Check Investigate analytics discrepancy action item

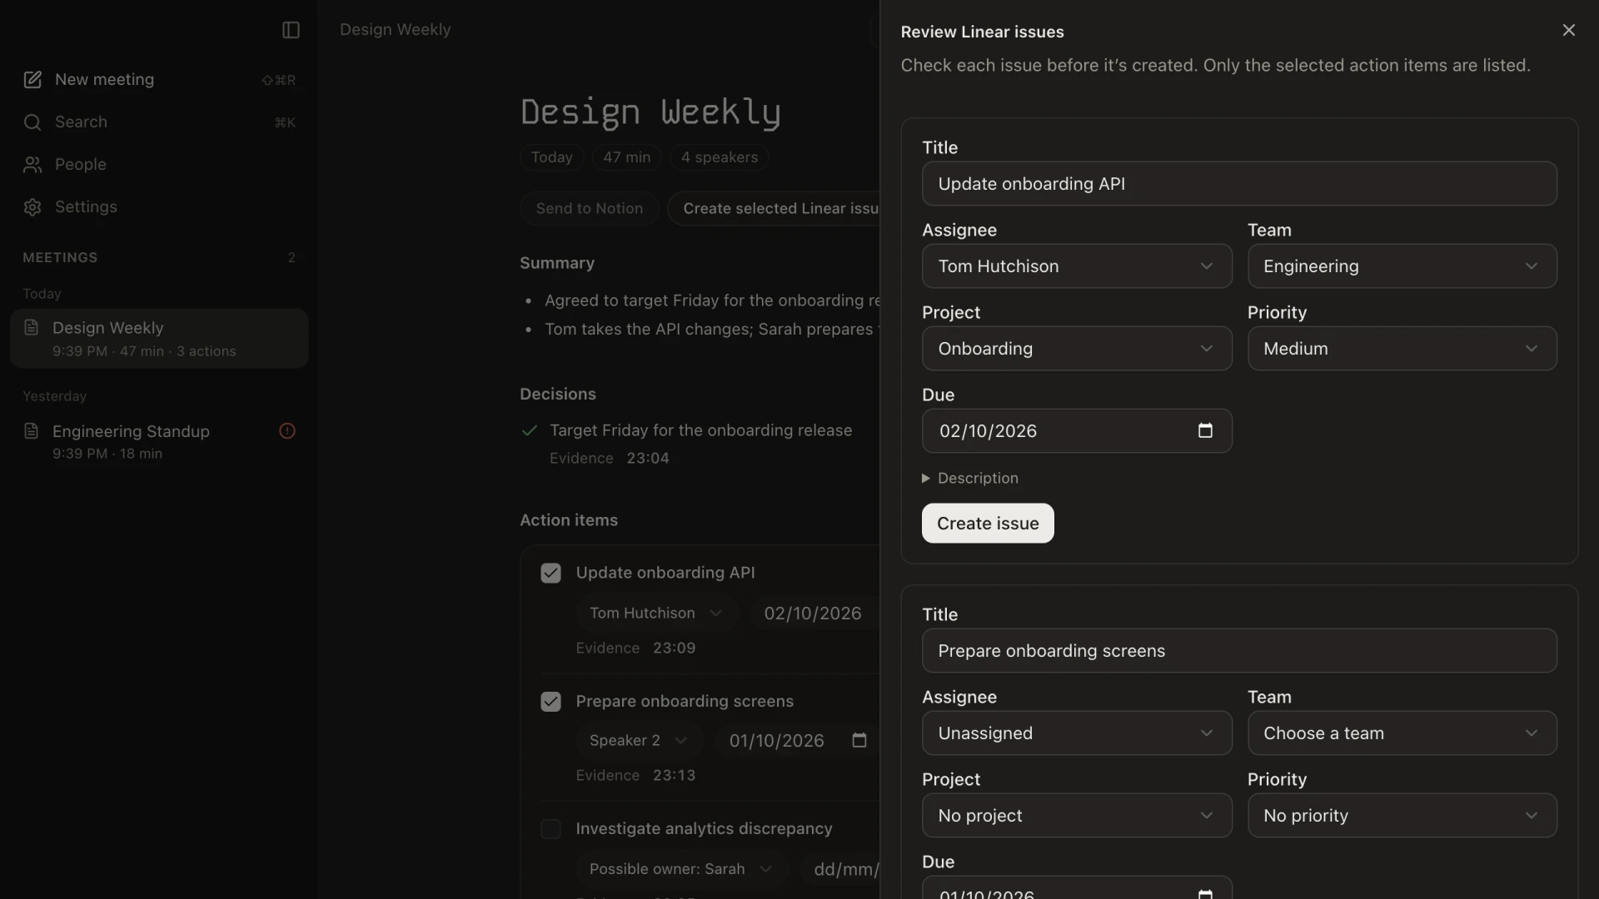tap(550, 829)
